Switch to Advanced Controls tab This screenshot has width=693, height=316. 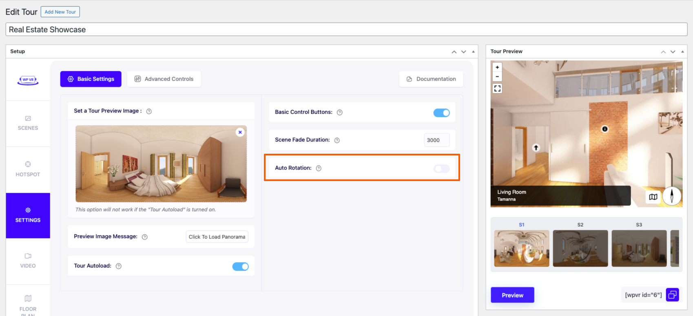pos(164,79)
